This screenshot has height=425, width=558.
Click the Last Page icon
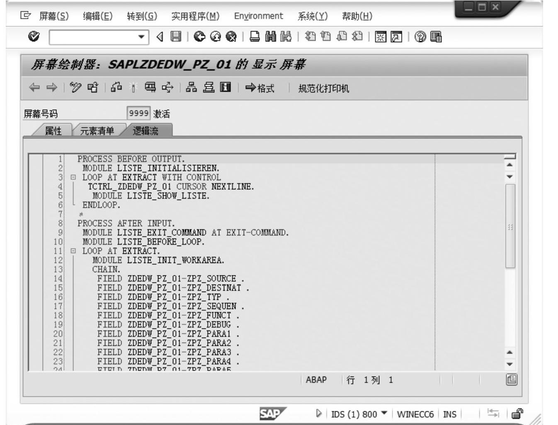(x=357, y=37)
